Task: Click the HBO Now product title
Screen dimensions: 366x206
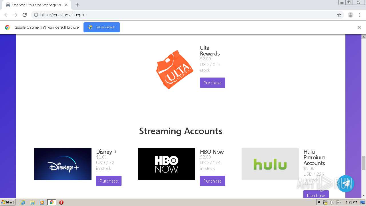Action: pos(212,152)
